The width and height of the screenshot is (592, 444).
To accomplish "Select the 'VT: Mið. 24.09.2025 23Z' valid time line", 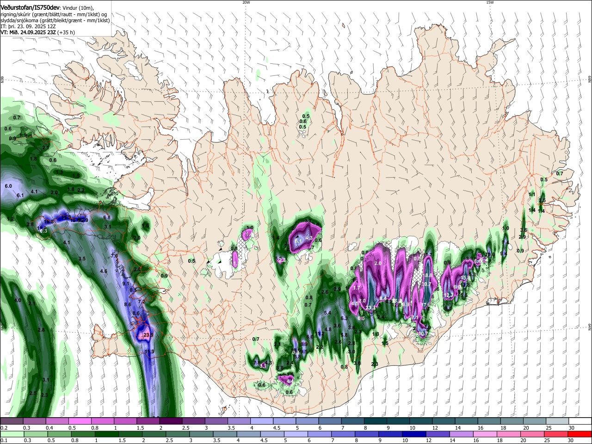I will coord(28,32).
